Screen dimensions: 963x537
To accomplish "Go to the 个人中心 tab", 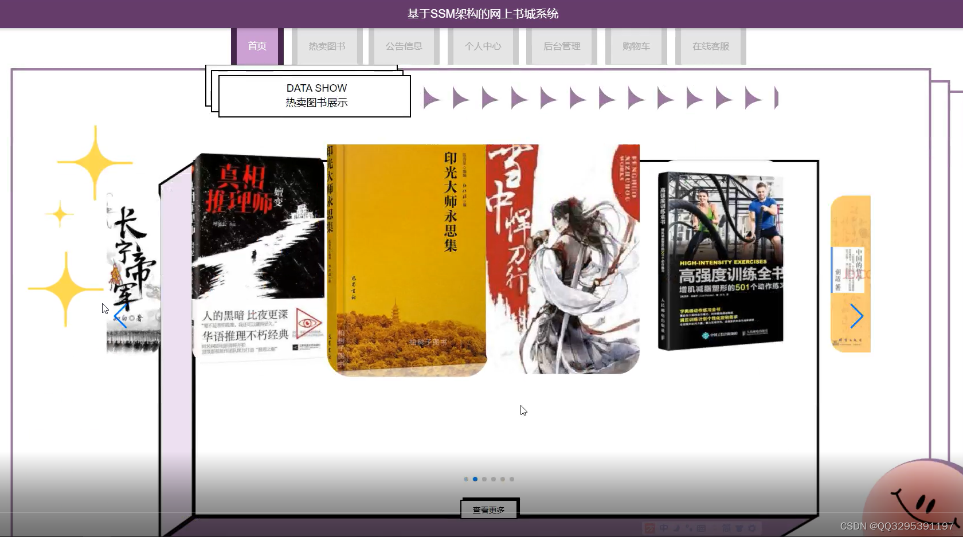I will 483,46.
